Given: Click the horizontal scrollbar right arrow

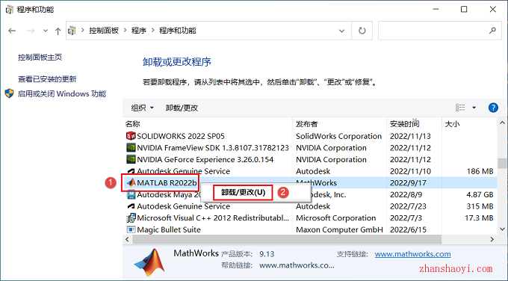Looking at the screenshot, I should (492, 239).
